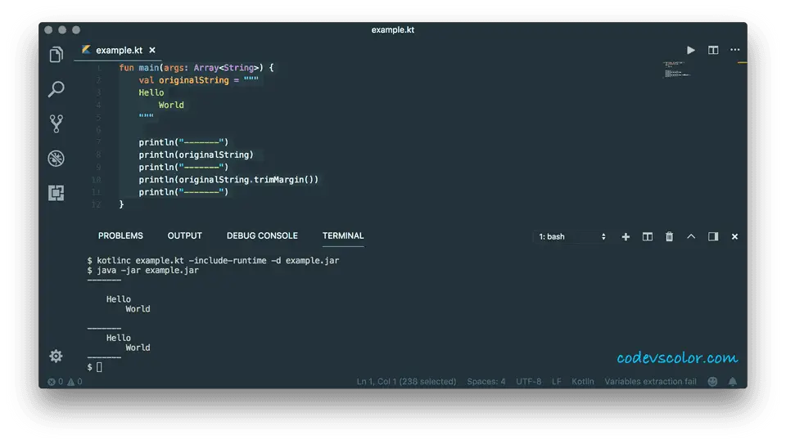Open the Manage gear icon at bottom left

[56, 356]
